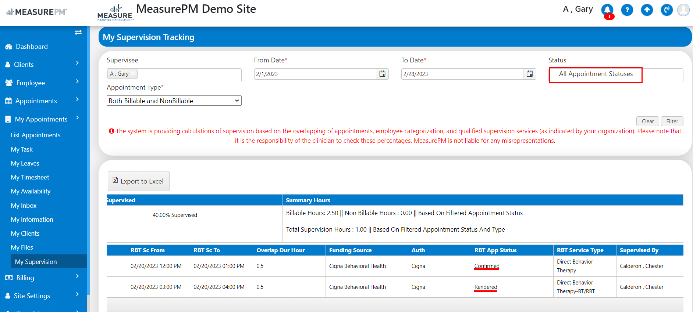This screenshot has height=312, width=693.
Task: Click the MeasurePM logo in sidebar header
Action: pos(36,12)
